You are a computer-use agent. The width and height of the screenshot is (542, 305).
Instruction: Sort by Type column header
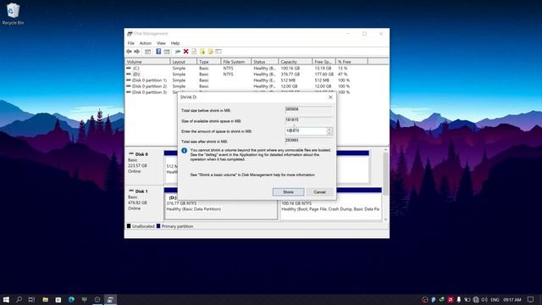tap(209, 62)
